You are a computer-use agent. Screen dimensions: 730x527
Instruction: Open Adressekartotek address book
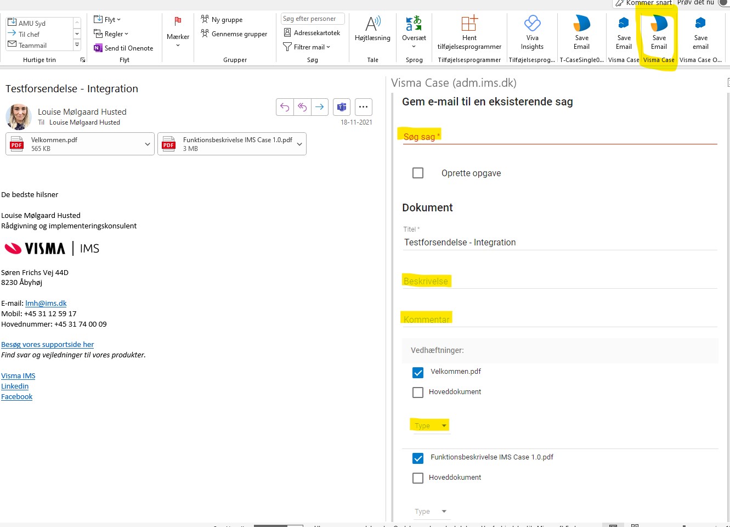pos(312,33)
